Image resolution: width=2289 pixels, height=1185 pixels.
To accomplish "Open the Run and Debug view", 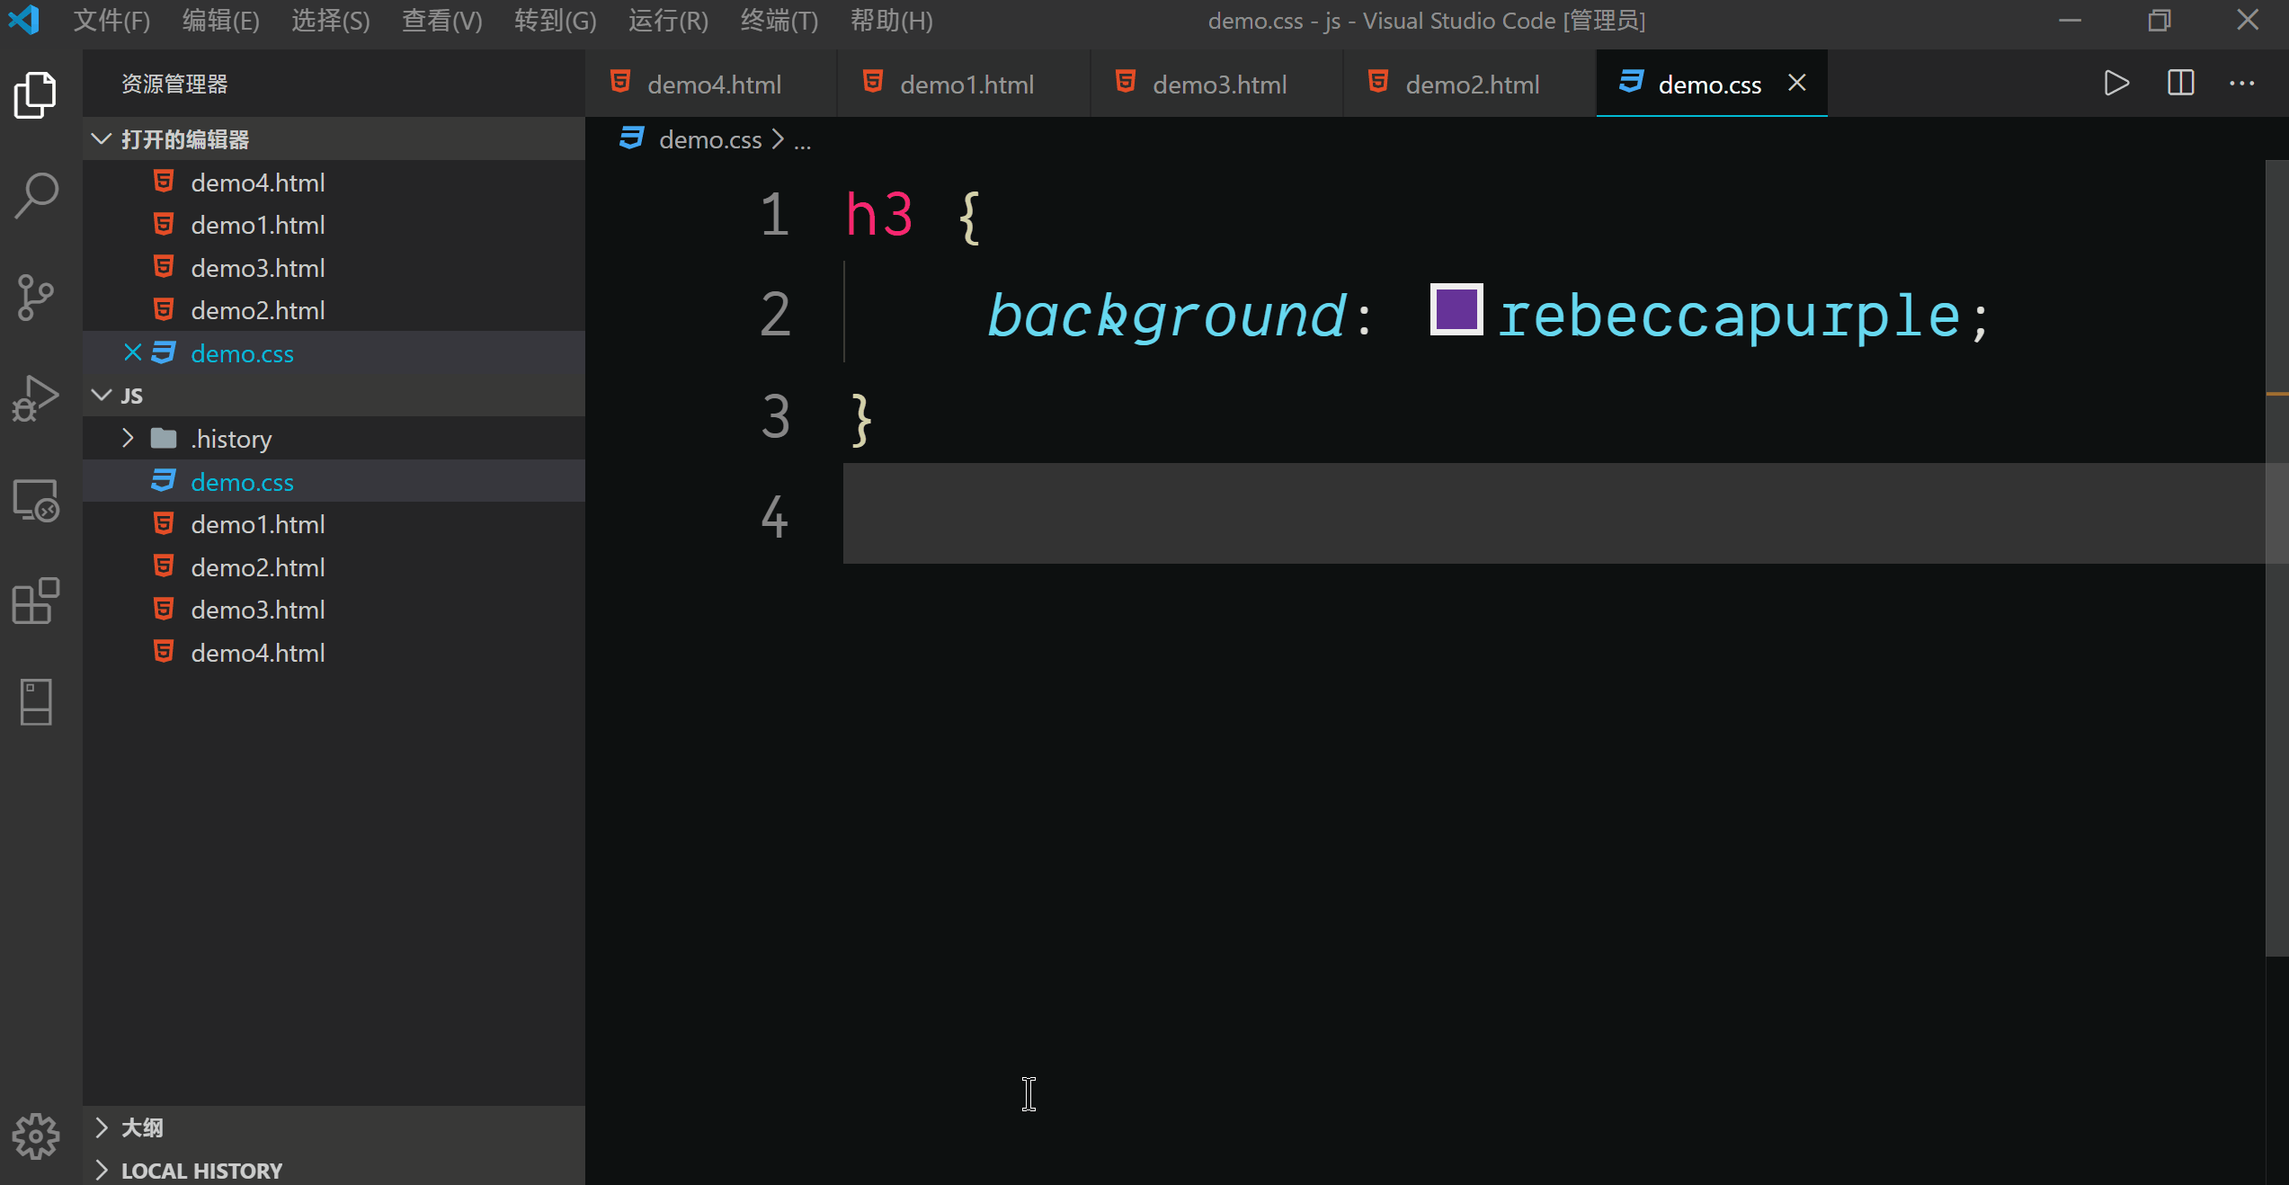I will point(36,398).
